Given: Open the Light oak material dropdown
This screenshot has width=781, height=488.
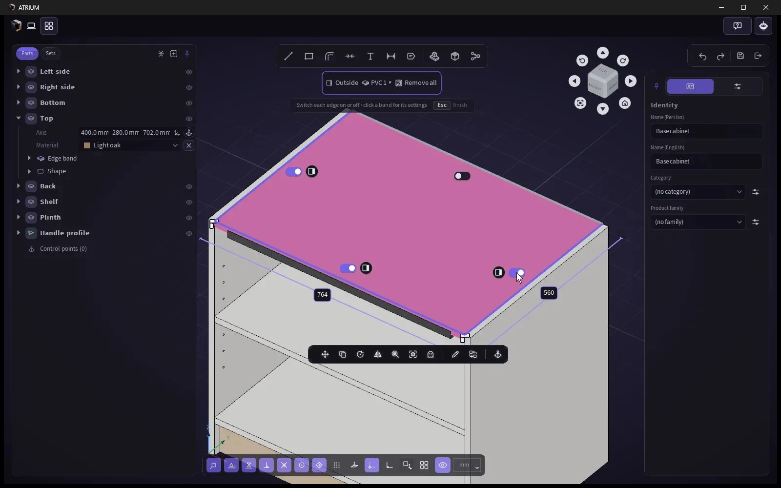Looking at the screenshot, I should click(x=130, y=145).
